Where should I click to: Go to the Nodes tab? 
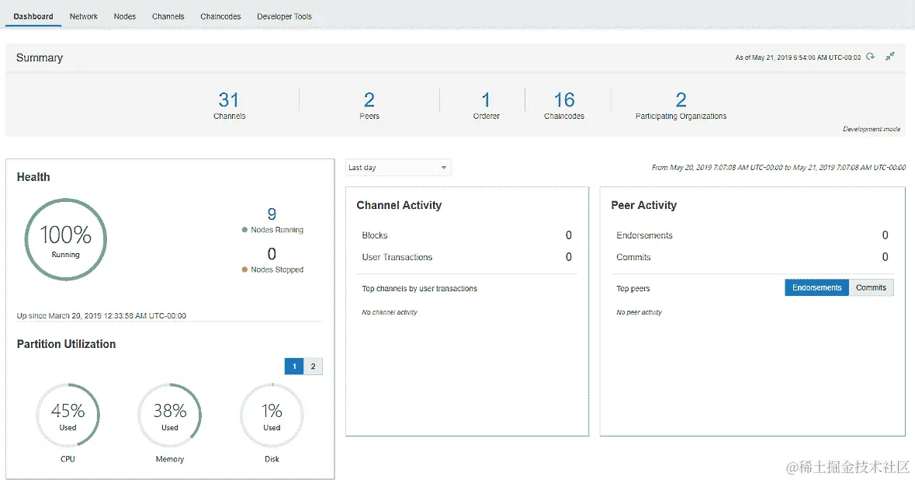125,16
